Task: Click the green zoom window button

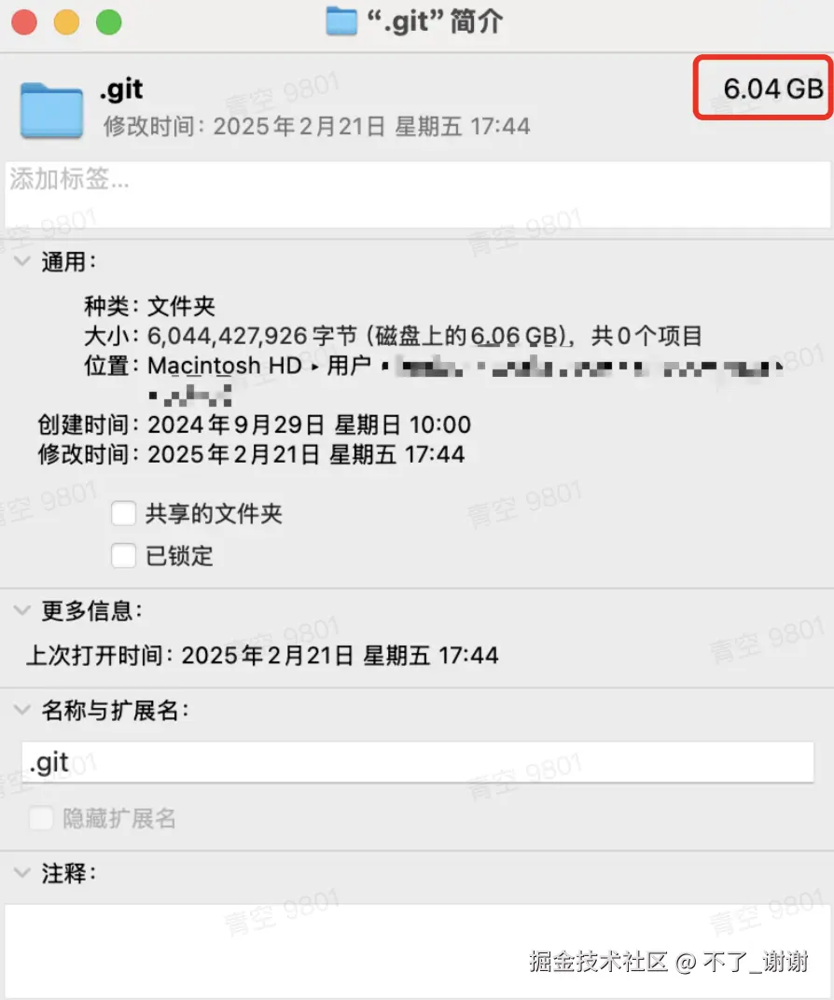Action: click(x=109, y=23)
